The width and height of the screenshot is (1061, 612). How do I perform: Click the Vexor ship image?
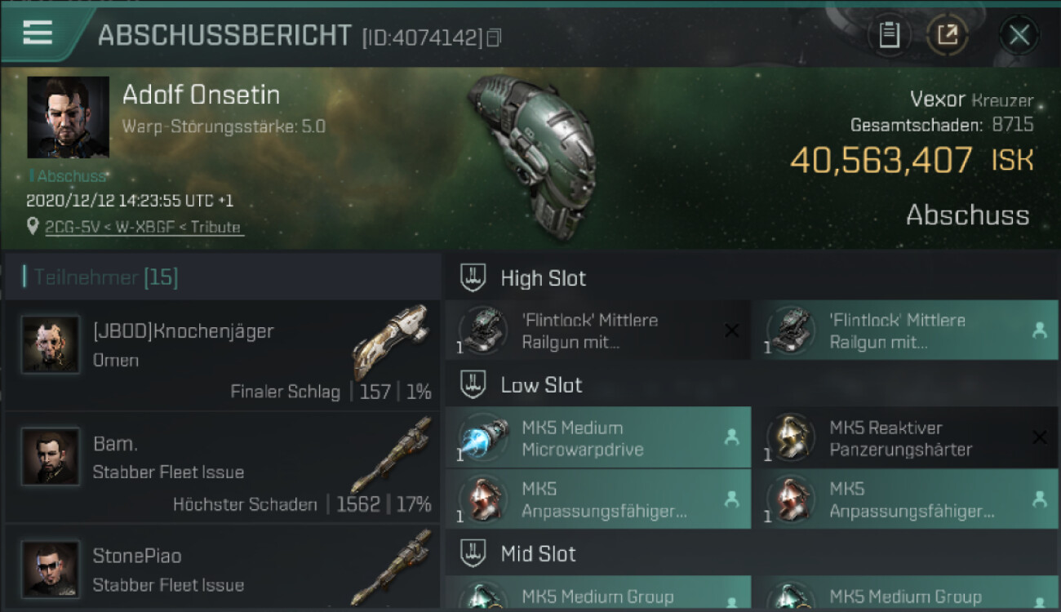[x=535, y=155]
